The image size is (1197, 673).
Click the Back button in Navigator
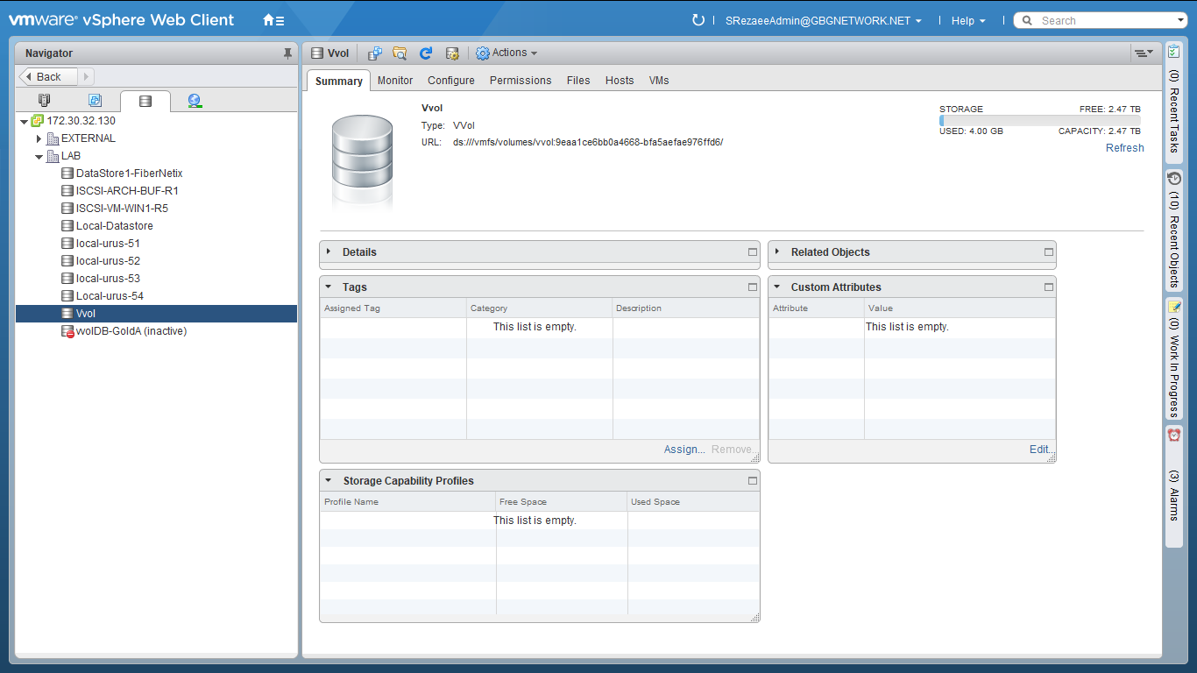48,77
